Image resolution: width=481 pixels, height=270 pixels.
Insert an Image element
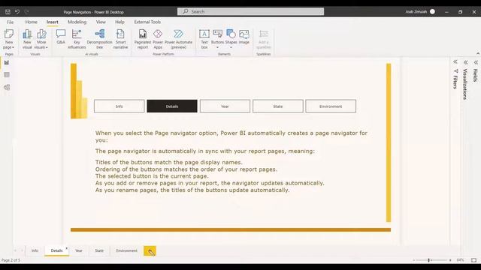click(244, 37)
